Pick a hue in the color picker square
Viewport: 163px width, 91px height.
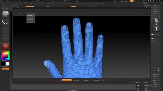5,56
